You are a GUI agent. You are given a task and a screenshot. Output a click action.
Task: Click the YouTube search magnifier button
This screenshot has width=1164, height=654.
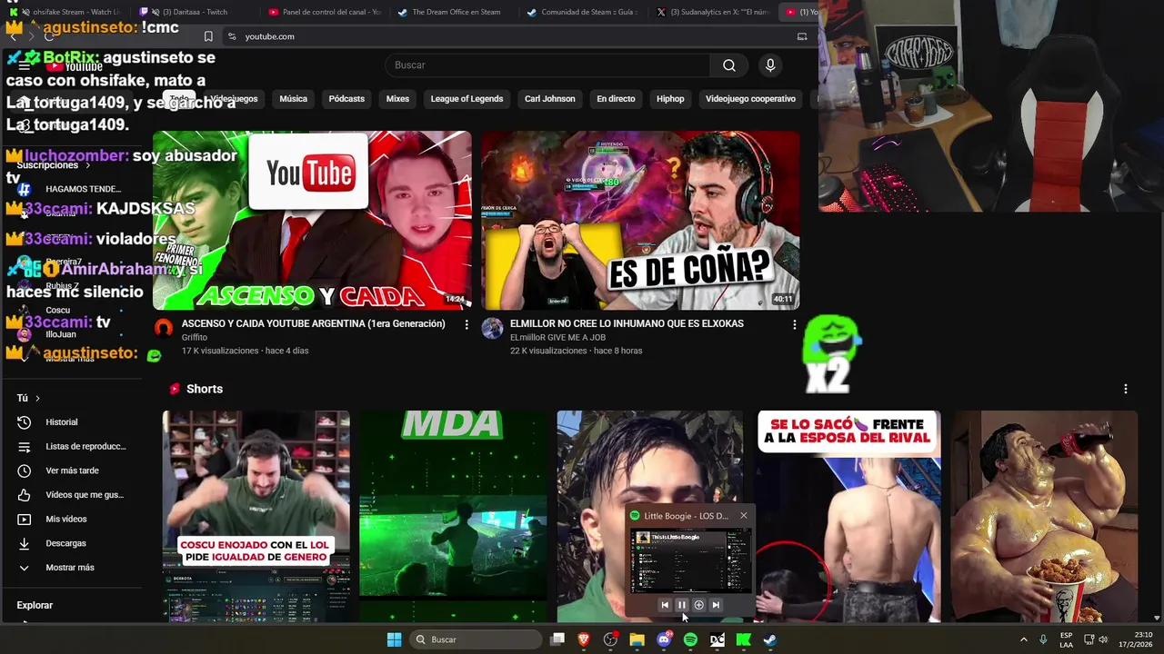(728, 65)
